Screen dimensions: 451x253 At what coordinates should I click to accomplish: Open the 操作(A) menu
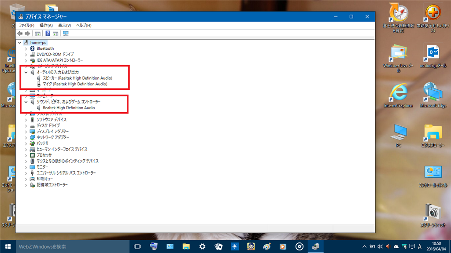46,26
